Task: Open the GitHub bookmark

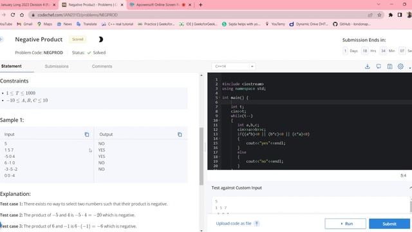Action: pos(352,24)
